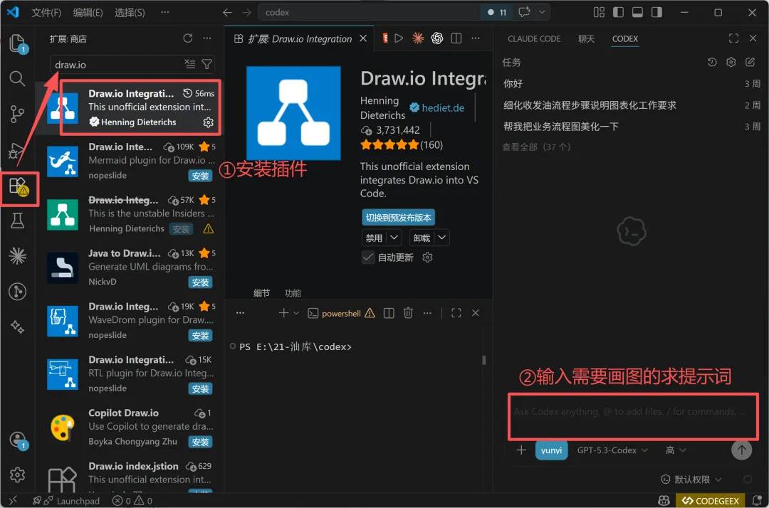The height and width of the screenshot is (508, 769).
Task: Open the 编辑(E) menu
Action: pos(88,12)
